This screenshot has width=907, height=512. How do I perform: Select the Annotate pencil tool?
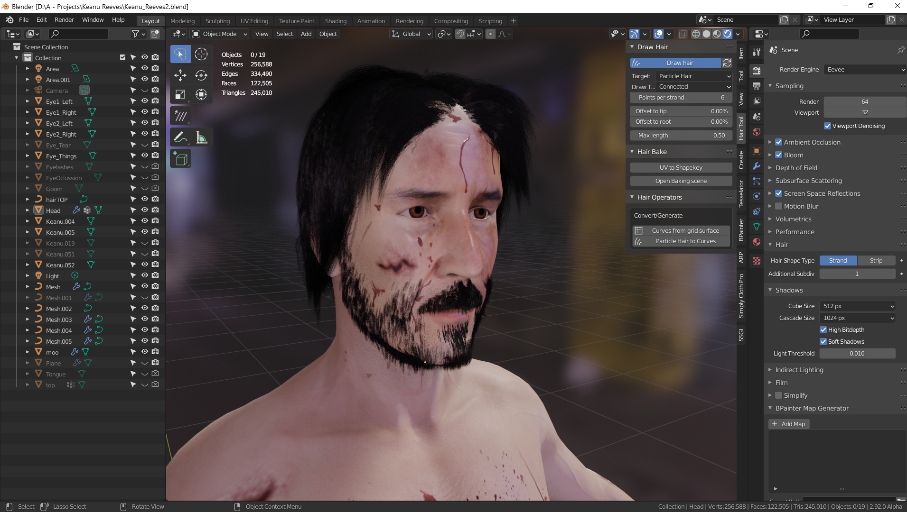[180, 137]
